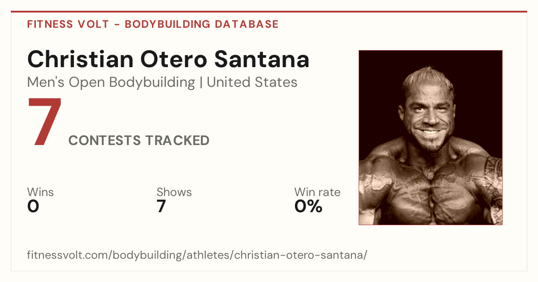Click the Christian Otero Santana athlete name
This screenshot has height=282, width=538.
[168, 59]
